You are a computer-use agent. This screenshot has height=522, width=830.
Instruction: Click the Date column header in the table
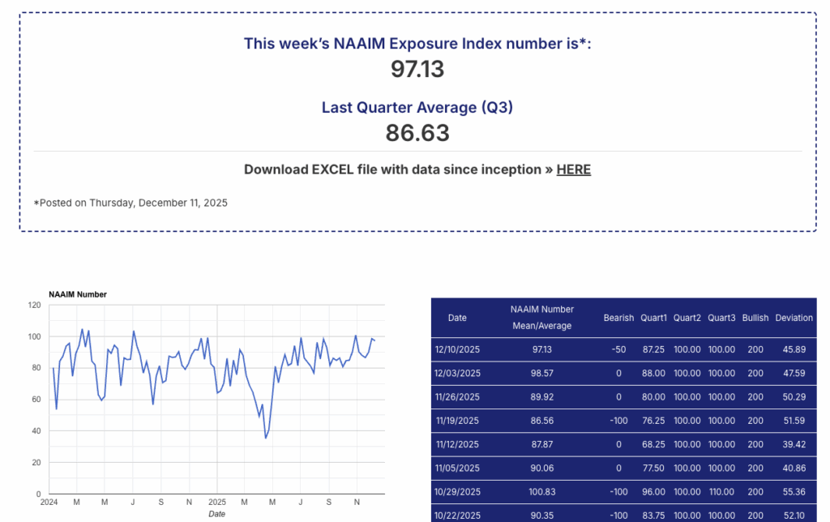(x=457, y=318)
